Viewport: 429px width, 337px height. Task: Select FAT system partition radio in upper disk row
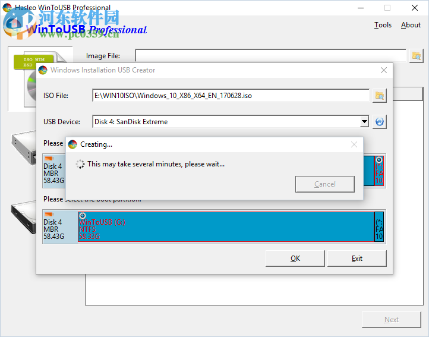379,160
